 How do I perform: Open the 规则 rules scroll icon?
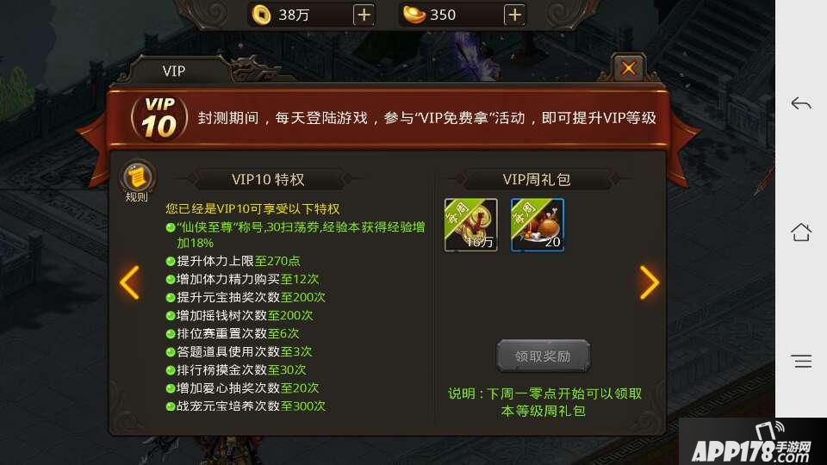[137, 182]
